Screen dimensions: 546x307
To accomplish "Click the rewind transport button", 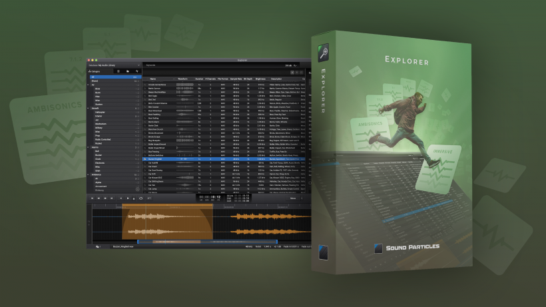I will [x=99, y=198].
